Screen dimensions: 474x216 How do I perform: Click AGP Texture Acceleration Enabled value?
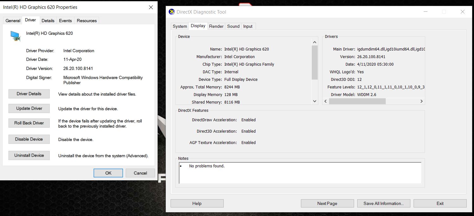[248, 142]
